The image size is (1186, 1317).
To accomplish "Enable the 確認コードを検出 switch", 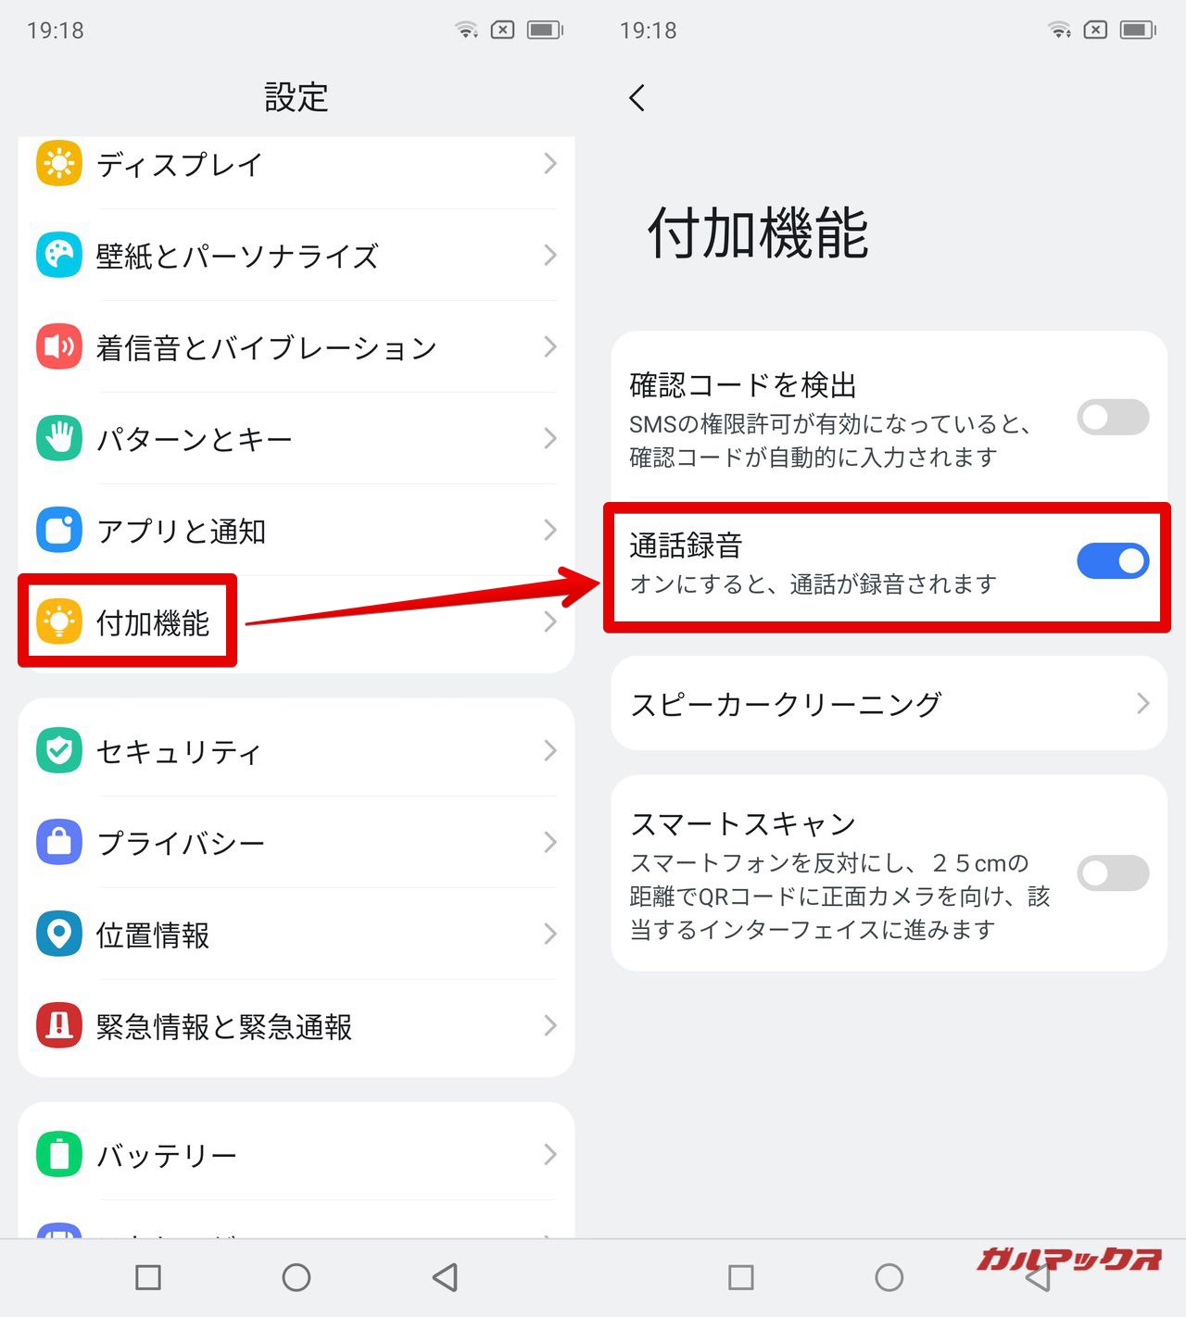I will click(1113, 418).
